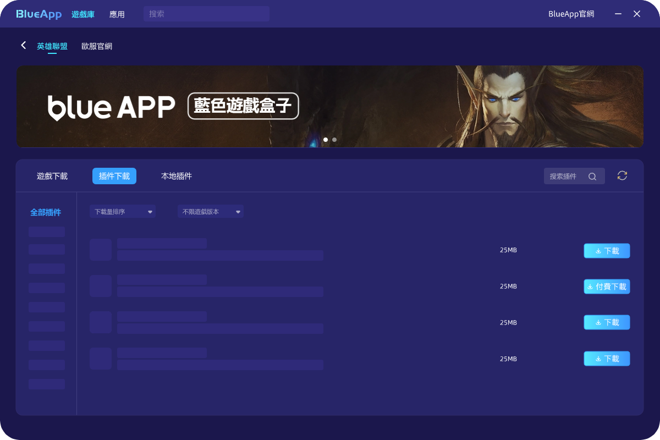Select the 歐服官網 tab

[97, 46]
